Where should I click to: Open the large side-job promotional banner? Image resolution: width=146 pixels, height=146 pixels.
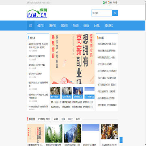[x=72, y=59]
